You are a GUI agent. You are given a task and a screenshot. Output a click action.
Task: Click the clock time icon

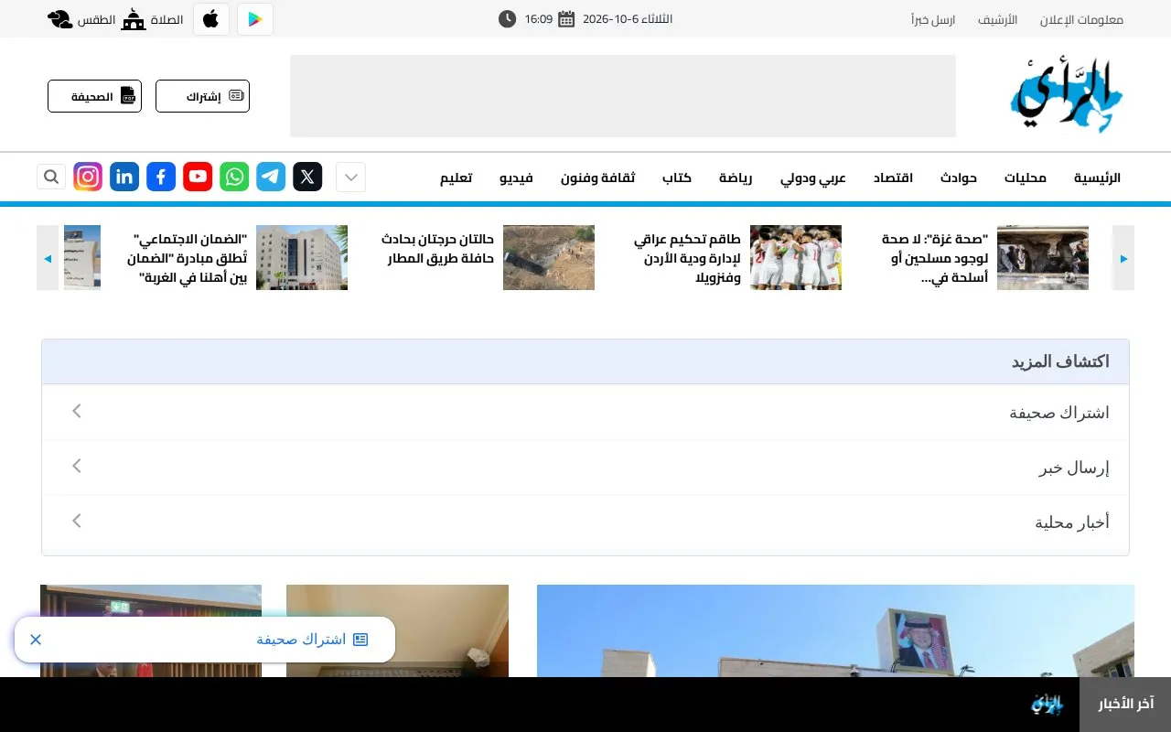pos(507,19)
